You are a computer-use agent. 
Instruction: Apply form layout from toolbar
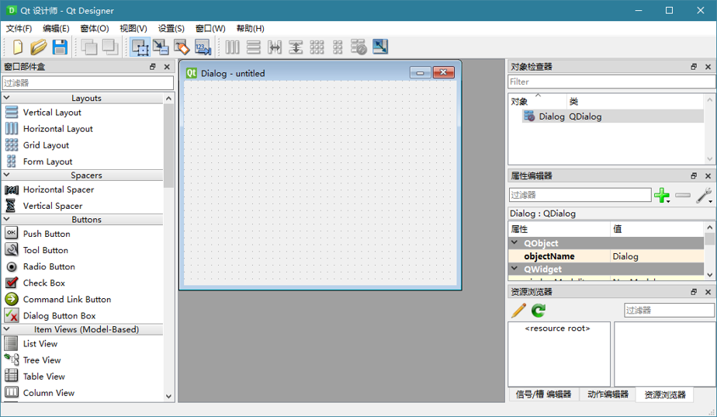[x=338, y=47]
